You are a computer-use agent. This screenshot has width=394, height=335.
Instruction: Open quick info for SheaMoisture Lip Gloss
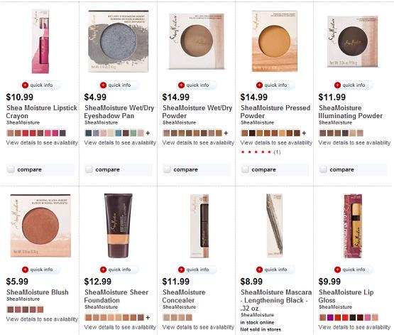pyautogui.click(x=354, y=270)
